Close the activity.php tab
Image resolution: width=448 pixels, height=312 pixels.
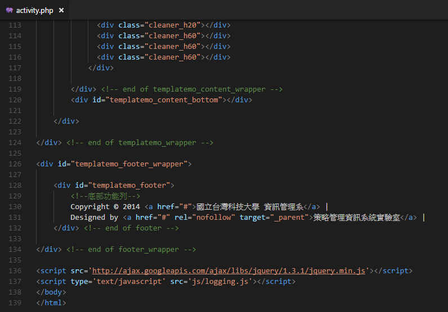(61, 10)
